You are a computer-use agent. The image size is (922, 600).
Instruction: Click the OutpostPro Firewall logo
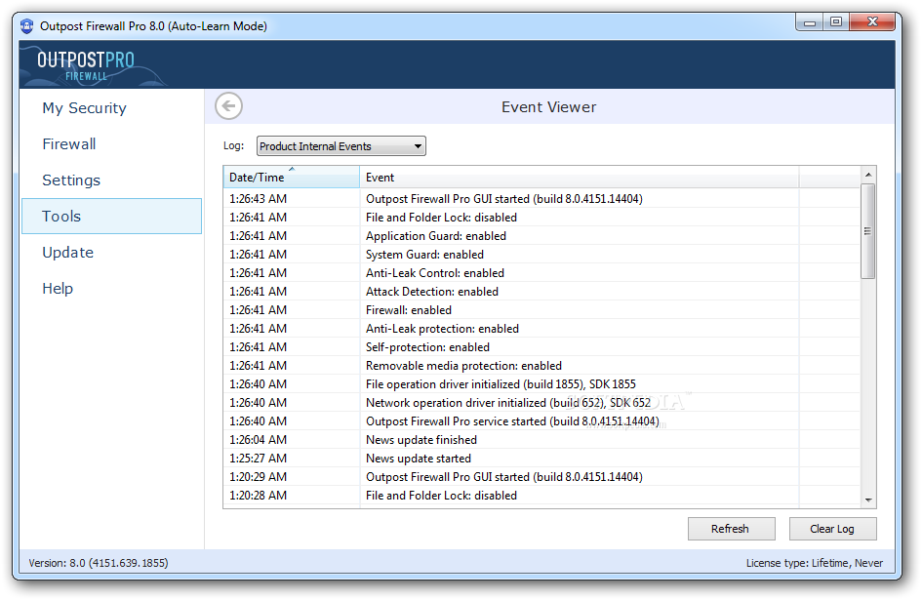coord(86,66)
